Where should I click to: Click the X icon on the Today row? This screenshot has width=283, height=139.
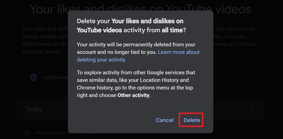point(251,109)
